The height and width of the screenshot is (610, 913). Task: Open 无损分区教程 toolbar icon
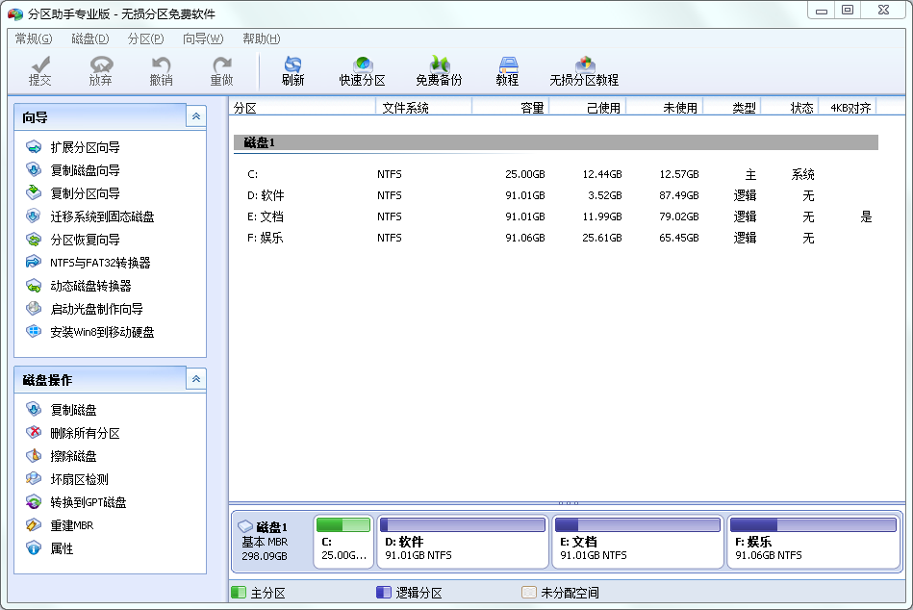[584, 71]
